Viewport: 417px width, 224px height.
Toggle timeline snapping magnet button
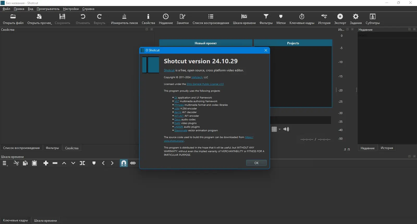click(x=124, y=163)
